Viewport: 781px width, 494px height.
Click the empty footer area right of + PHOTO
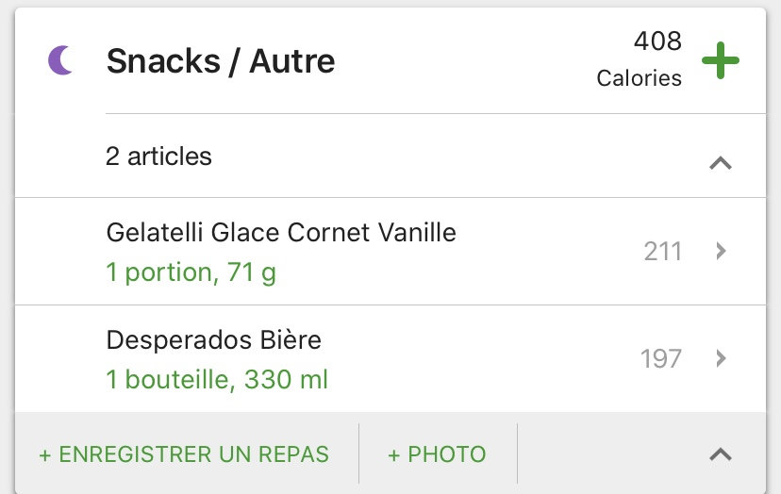[x=604, y=454]
